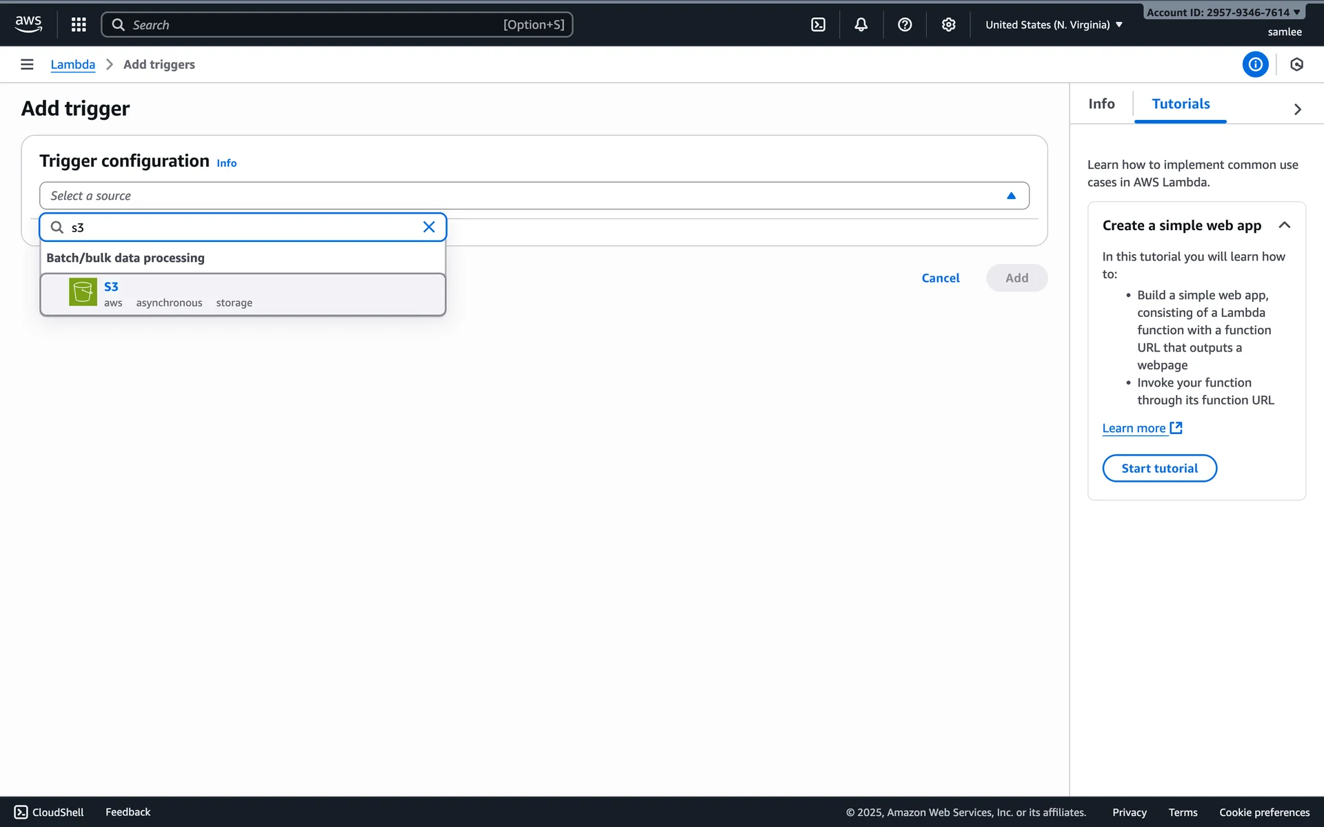Click the blue info circle icon
1324x827 pixels.
1255,64
